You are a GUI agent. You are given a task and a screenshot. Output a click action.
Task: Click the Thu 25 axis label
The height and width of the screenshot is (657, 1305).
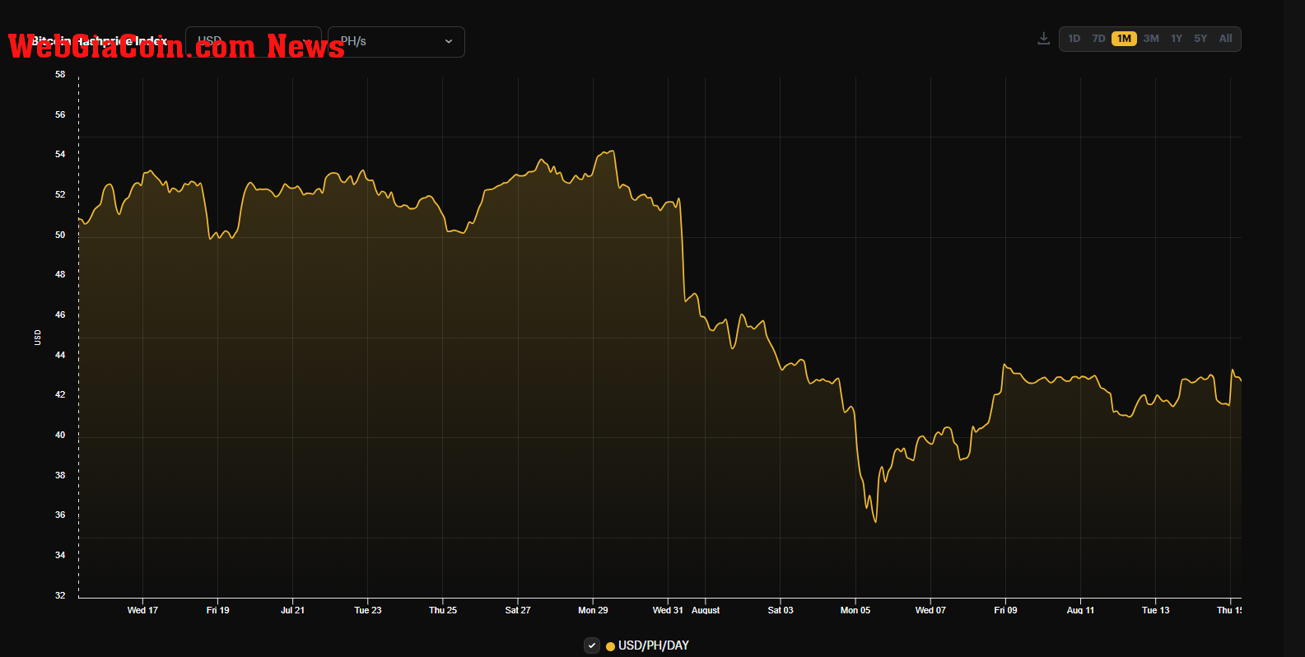(x=443, y=610)
